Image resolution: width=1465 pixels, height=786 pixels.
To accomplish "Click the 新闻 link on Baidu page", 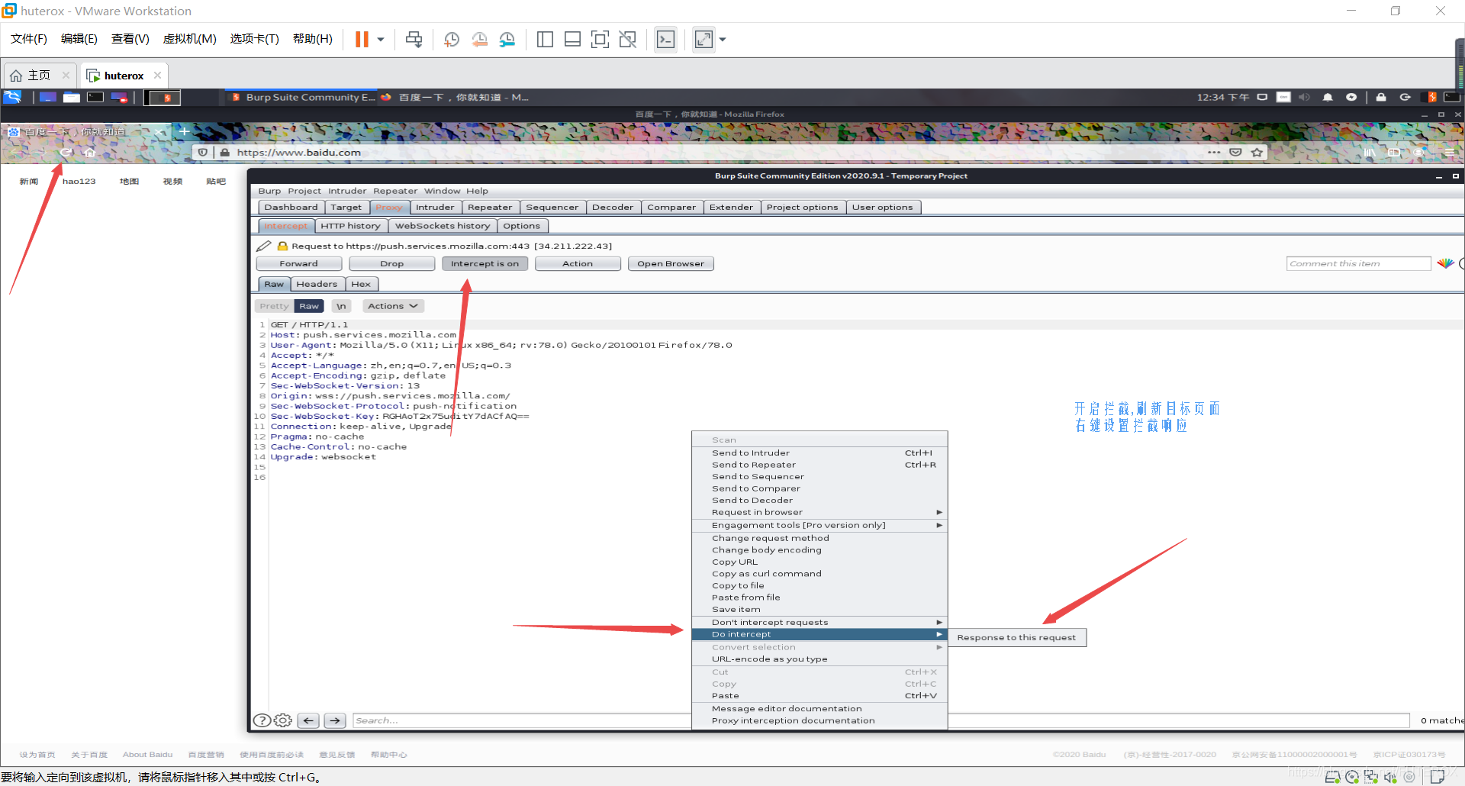I will [x=29, y=182].
